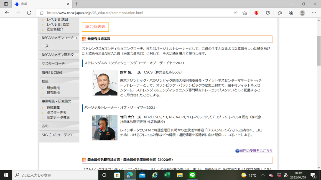Open the Excel app in taskbar
This screenshot has height=180, width=321.
[x=167, y=175]
